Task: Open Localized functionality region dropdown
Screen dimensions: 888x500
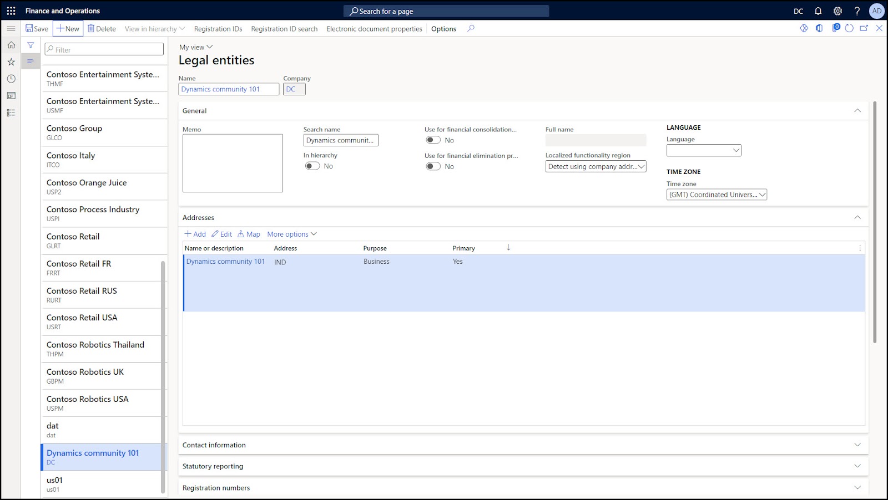Action: click(x=596, y=166)
